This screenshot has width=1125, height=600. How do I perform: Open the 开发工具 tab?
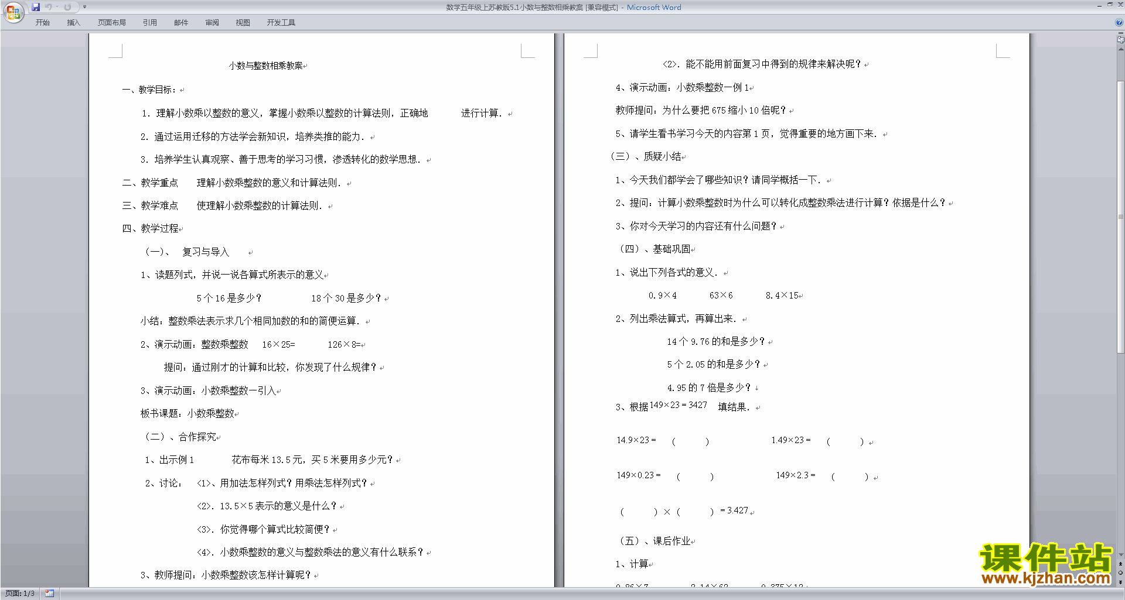click(x=281, y=23)
